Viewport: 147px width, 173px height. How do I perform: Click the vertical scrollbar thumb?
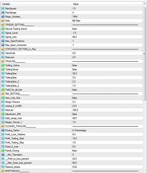145,54
